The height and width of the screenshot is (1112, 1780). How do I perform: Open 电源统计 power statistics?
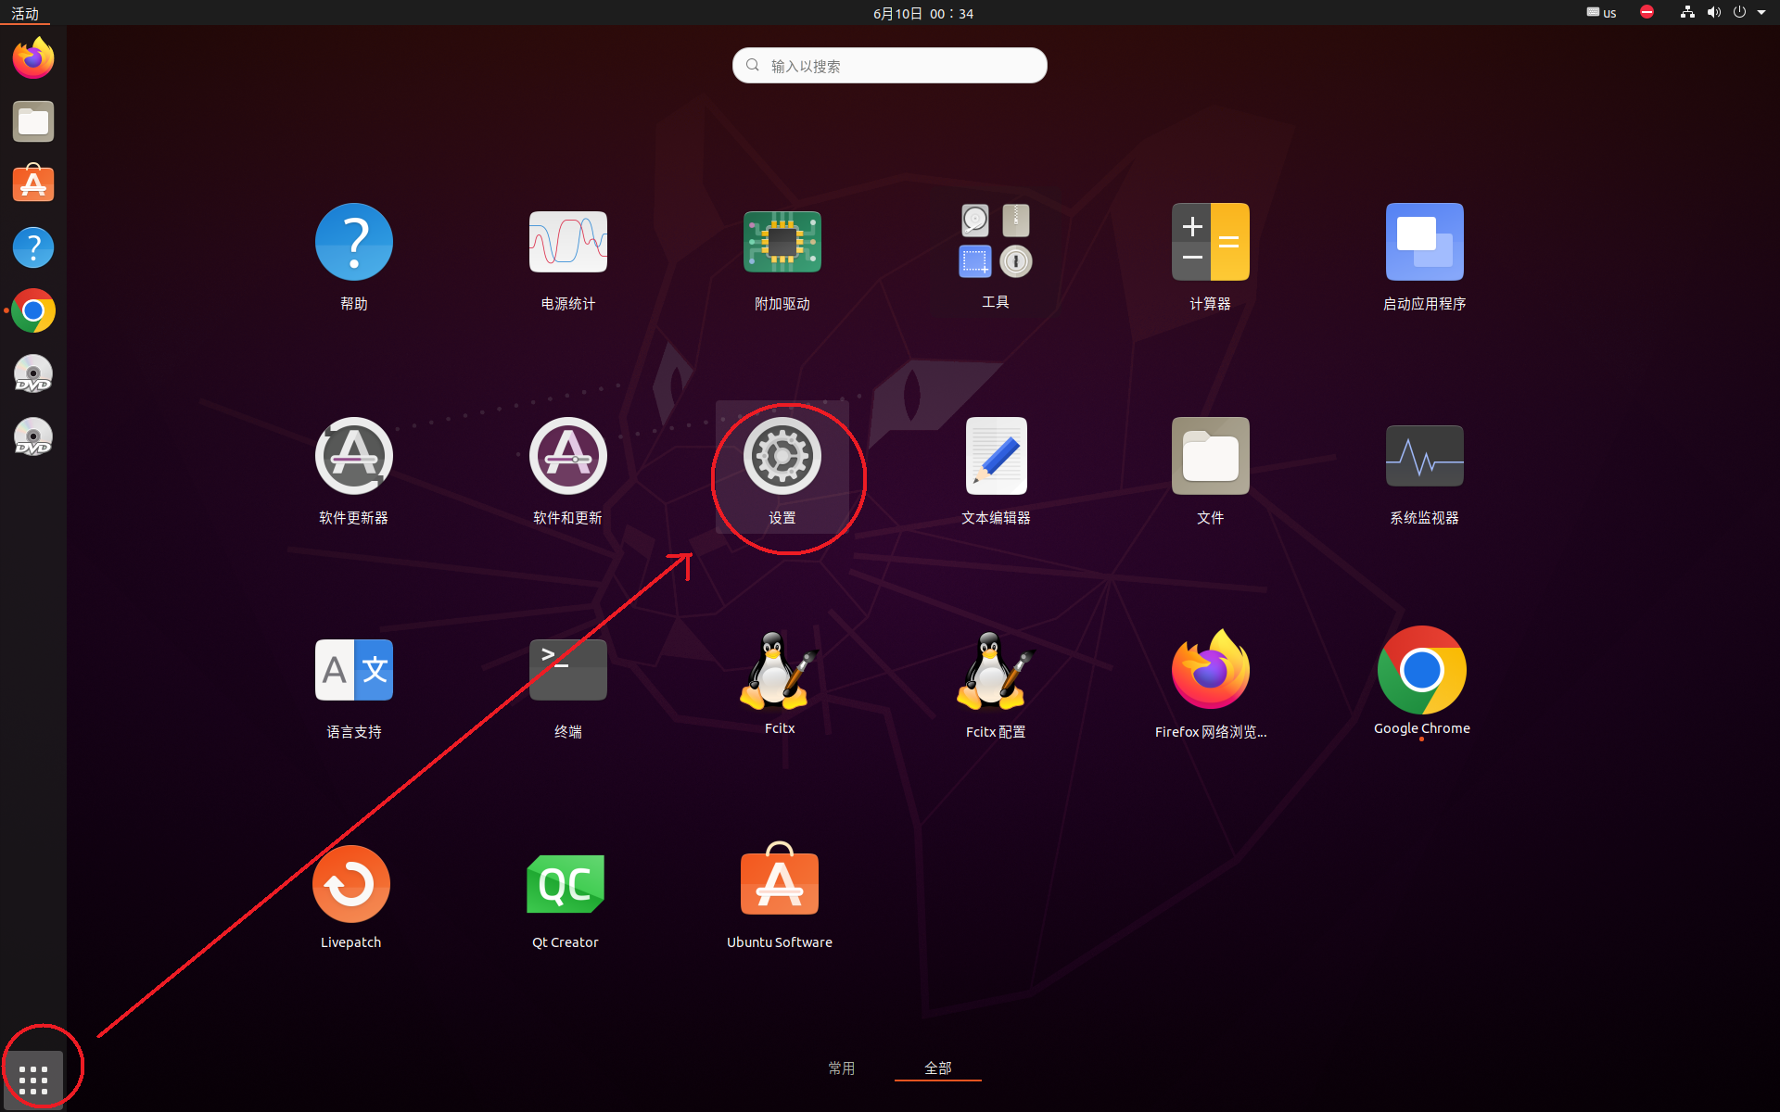[x=567, y=243]
